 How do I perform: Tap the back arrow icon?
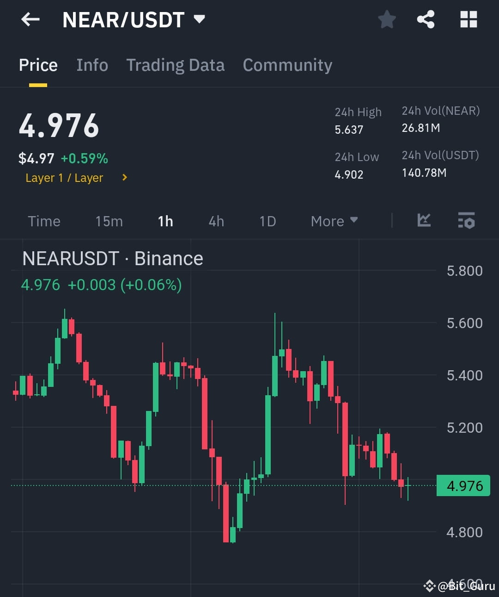(x=30, y=19)
